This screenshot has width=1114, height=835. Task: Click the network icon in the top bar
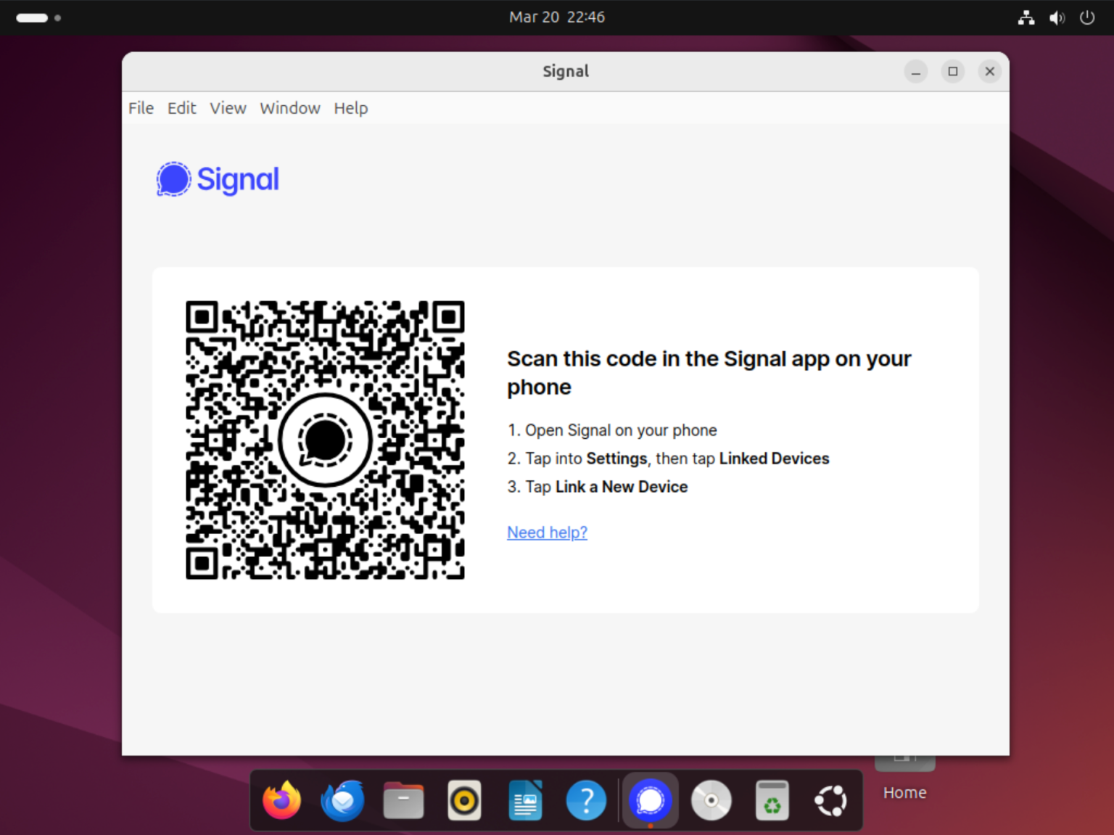1026,17
